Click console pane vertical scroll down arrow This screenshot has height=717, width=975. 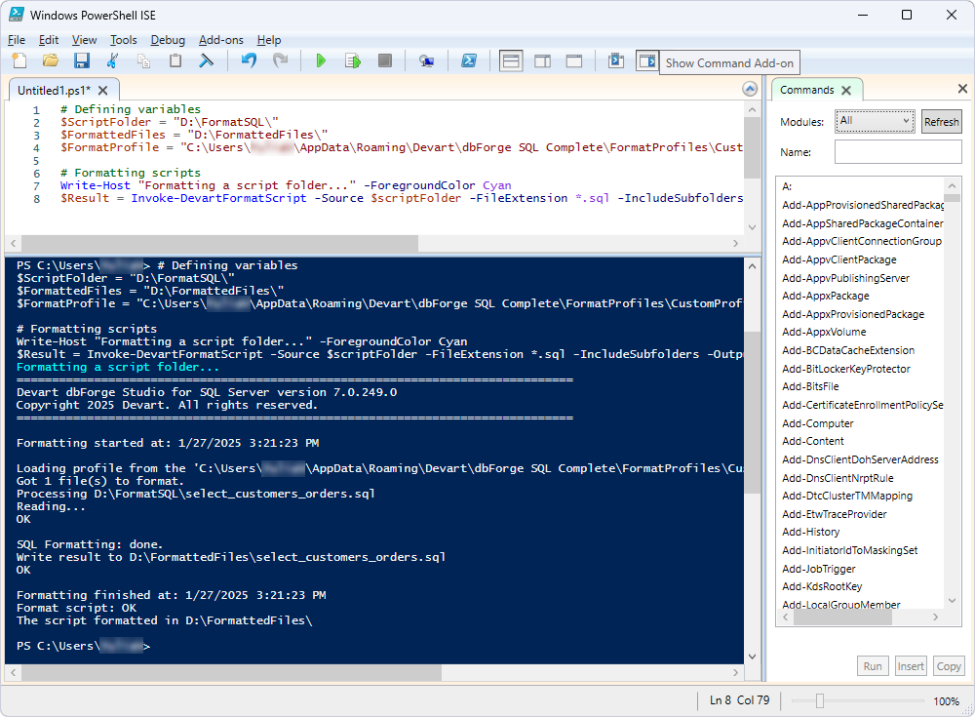752,656
